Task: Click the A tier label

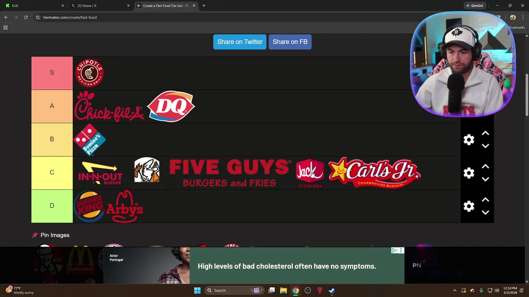Action: click(x=52, y=106)
